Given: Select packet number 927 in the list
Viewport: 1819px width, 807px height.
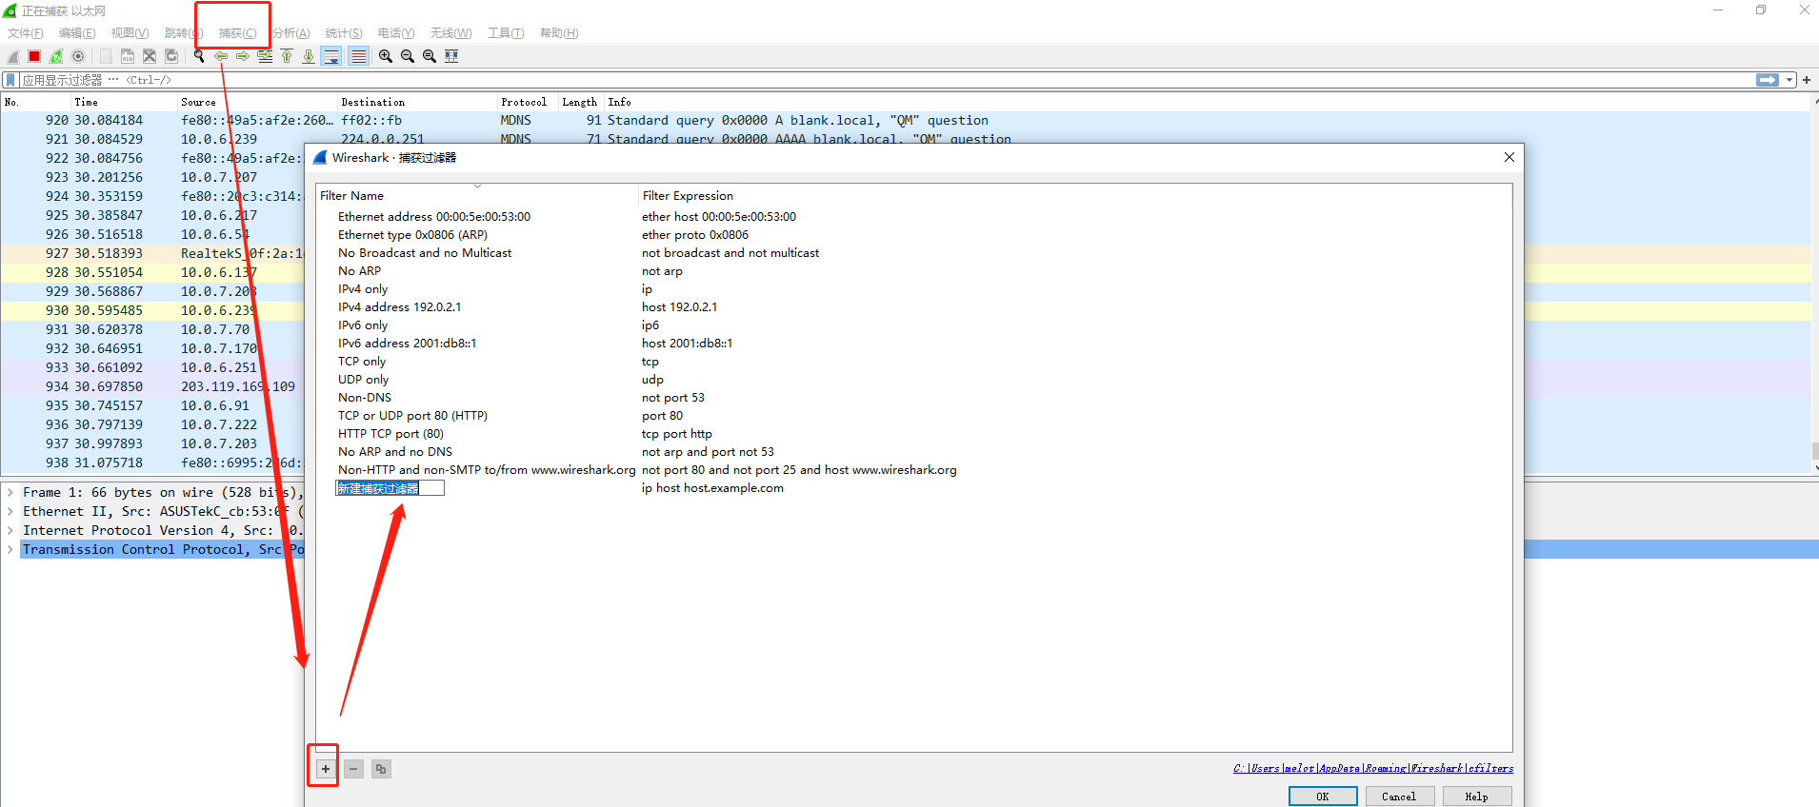Looking at the screenshot, I should pyautogui.click(x=152, y=253).
